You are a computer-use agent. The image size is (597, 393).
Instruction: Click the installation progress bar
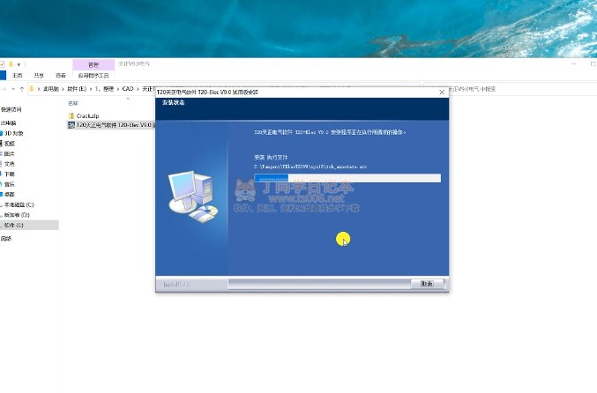point(347,178)
